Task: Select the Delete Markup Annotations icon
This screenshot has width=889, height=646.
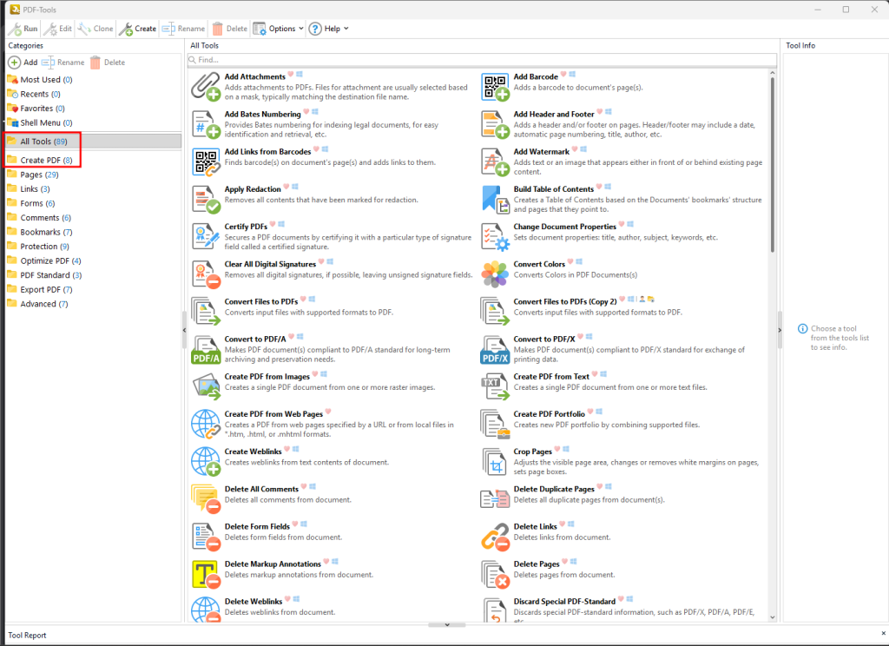Action: click(205, 574)
